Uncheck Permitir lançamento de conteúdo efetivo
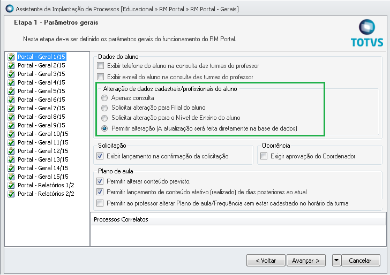 (100, 192)
